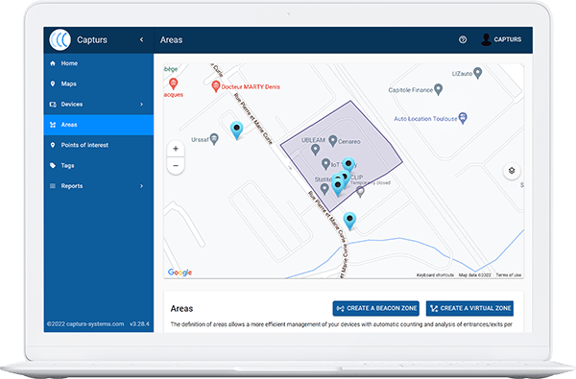Expand the Devices submenu chevron
Viewport: 576px width, 379px height.
(142, 105)
